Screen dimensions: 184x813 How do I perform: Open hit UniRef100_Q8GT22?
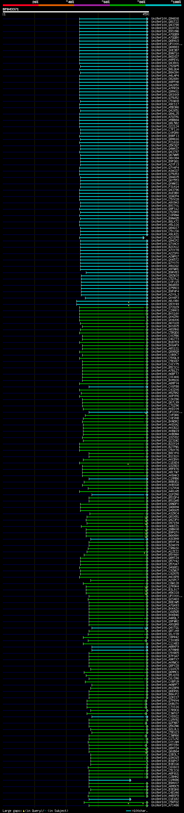coord(165,22)
